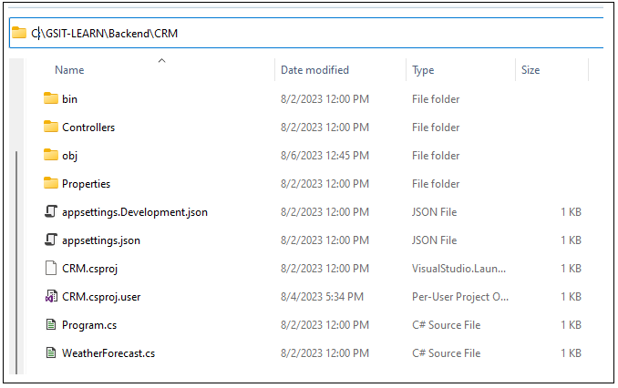This screenshot has height=388, width=618.
Task: Select the Properties folder icon
Action: 50,184
